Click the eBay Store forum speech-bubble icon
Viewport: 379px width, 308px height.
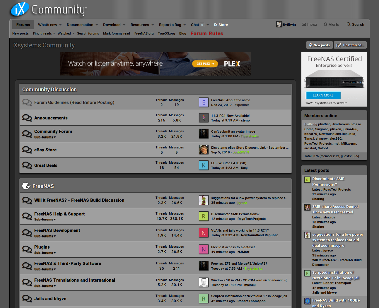27,150
